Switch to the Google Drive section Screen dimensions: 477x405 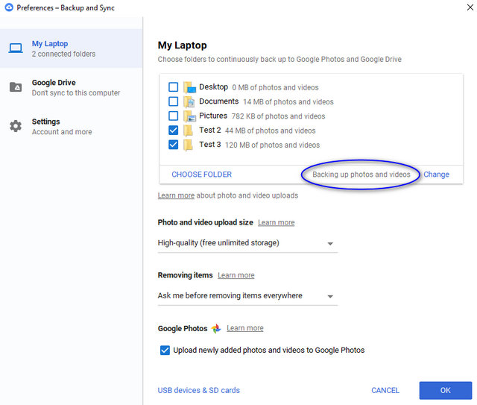coord(72,87)
